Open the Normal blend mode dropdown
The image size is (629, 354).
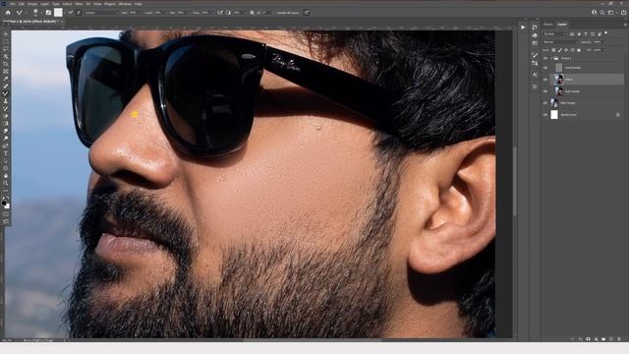coord(560,41)
